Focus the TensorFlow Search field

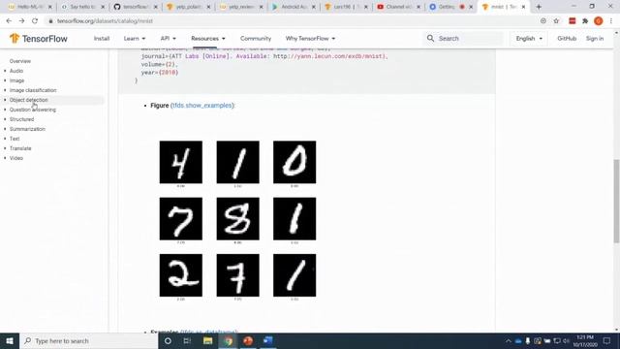pos(464,39)
